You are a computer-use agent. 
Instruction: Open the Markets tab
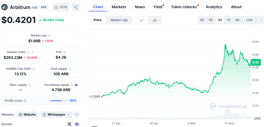coord(119,7)
